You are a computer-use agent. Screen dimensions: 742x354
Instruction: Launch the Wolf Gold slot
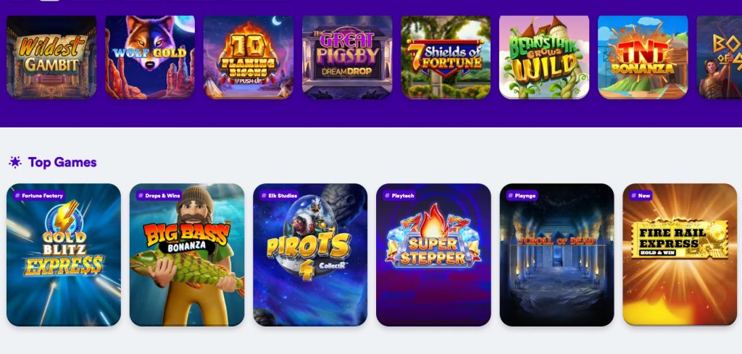point(150,57)
